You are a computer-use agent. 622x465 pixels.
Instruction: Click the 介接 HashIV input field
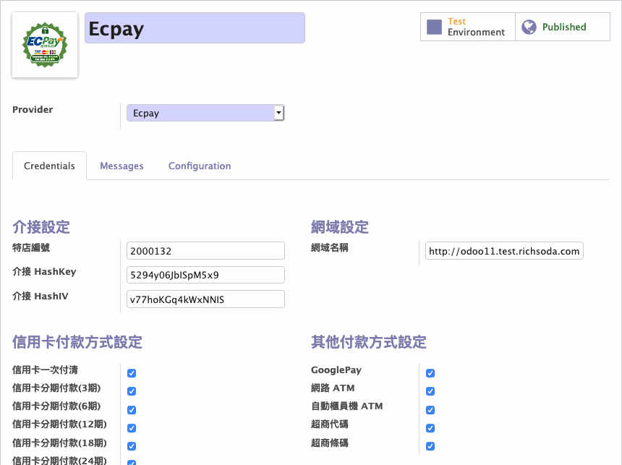click(205, 299)
